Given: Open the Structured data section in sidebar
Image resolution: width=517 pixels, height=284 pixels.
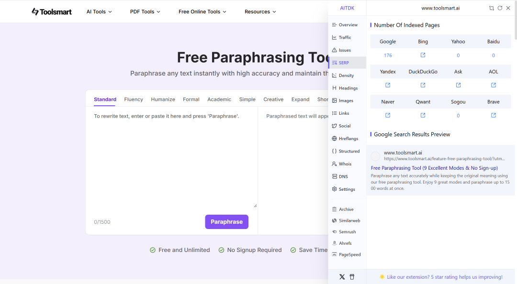Looking at the screenshot, I should click(347, 151).
